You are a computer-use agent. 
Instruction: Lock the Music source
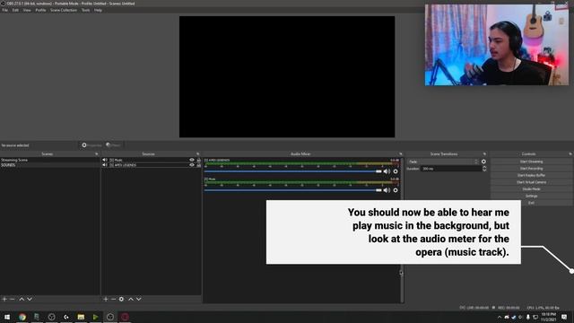coord(199,160)
